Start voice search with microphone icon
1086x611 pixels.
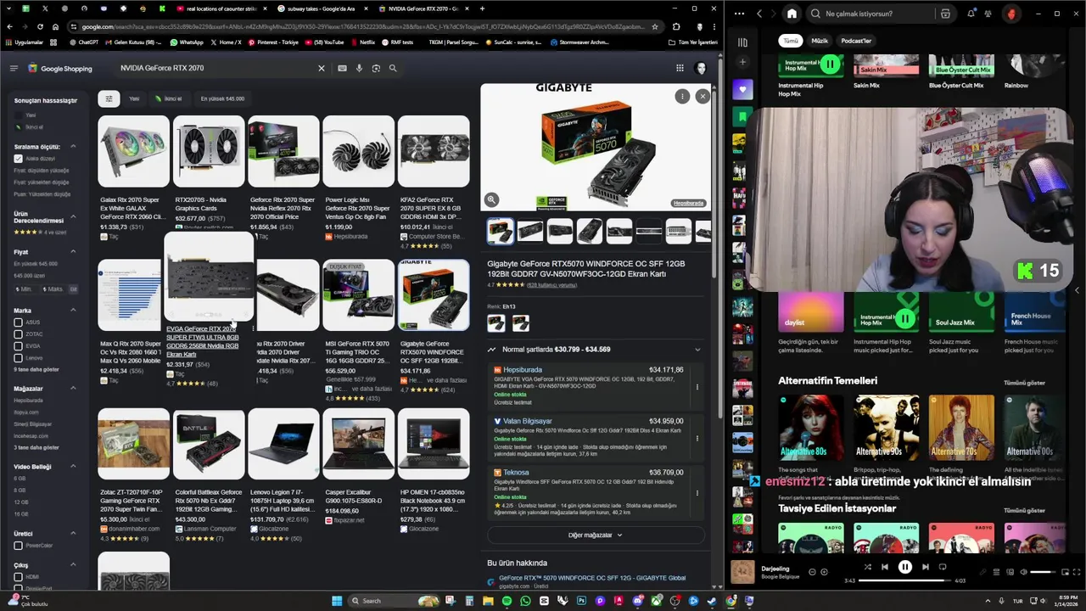pyautogui.click(x=359, y=68)
